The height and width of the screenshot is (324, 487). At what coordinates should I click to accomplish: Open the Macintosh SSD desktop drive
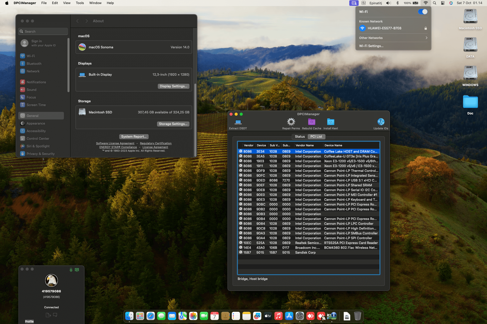pos(470,17)
